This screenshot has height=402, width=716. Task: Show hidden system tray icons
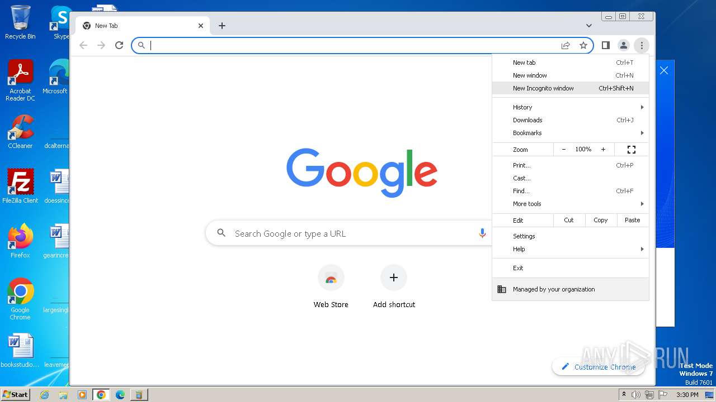click(x=624, y=395)
